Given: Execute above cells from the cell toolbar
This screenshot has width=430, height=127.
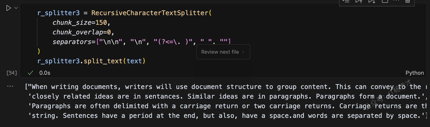Looking at the screenshot, I should tap(359, 1).
